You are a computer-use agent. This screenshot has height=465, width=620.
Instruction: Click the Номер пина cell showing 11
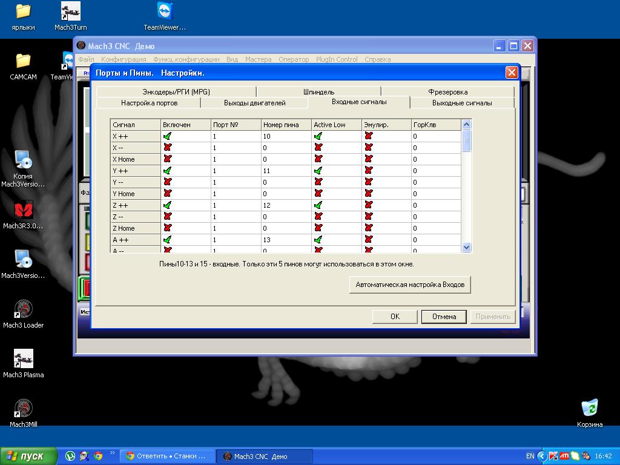coord(286,171)
